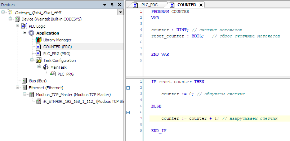Collapse the MainTask node
The width and height of the screenshot is (290, 141).
(39, 67)
